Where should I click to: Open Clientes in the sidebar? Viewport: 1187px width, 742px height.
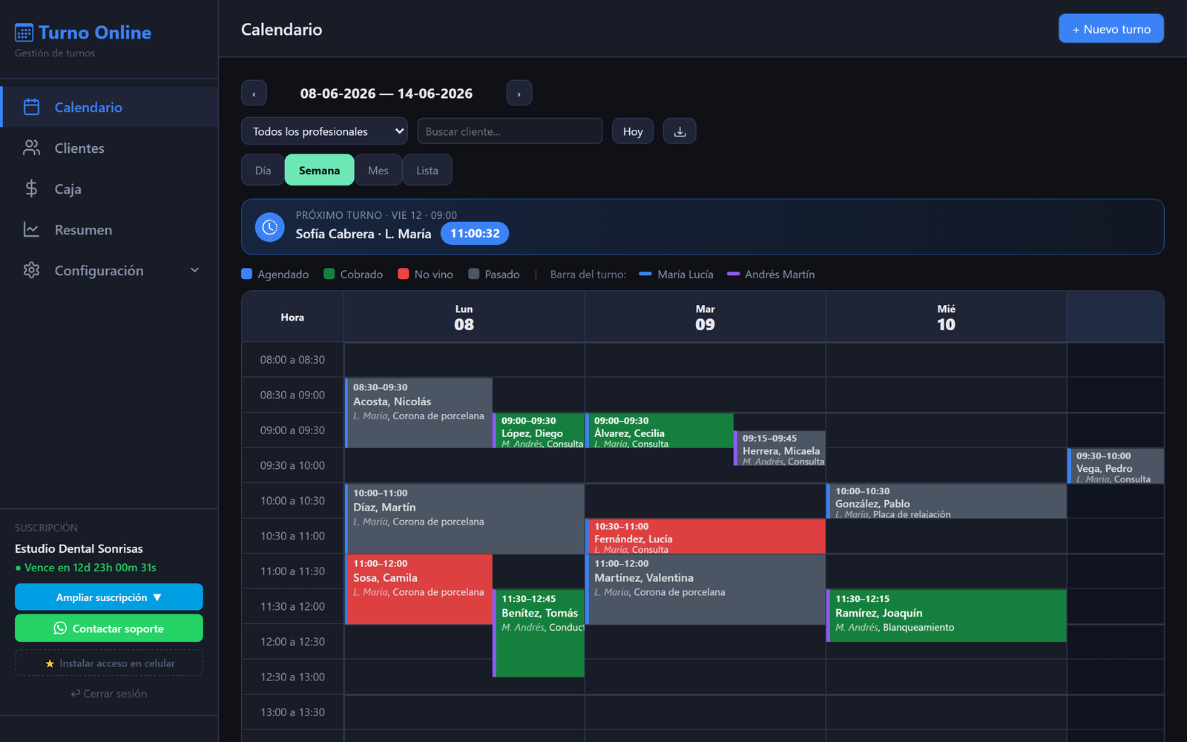[x=109, y=148]
